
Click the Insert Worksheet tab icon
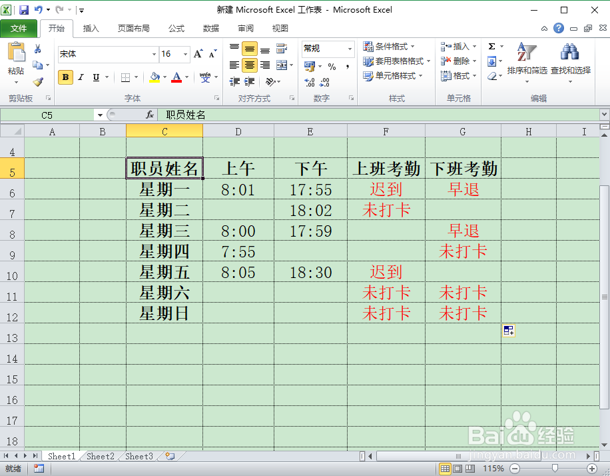(x=170, y=456)
